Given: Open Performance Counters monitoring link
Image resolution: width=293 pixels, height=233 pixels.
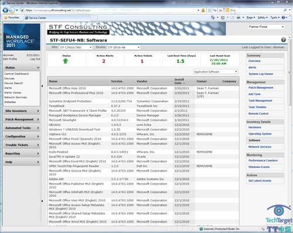Looking at the screenshot, I should [263, 160].
